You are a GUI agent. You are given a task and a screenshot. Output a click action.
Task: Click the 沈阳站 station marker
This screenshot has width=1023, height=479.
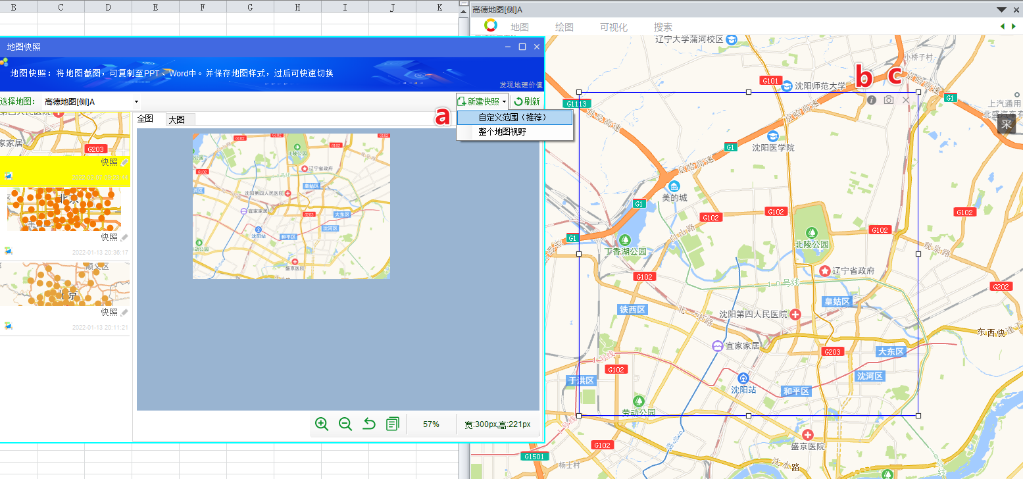point(743,378)
